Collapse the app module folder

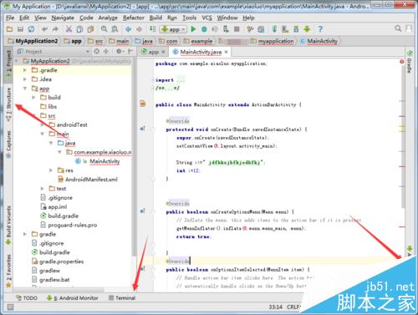pos(25,89)
